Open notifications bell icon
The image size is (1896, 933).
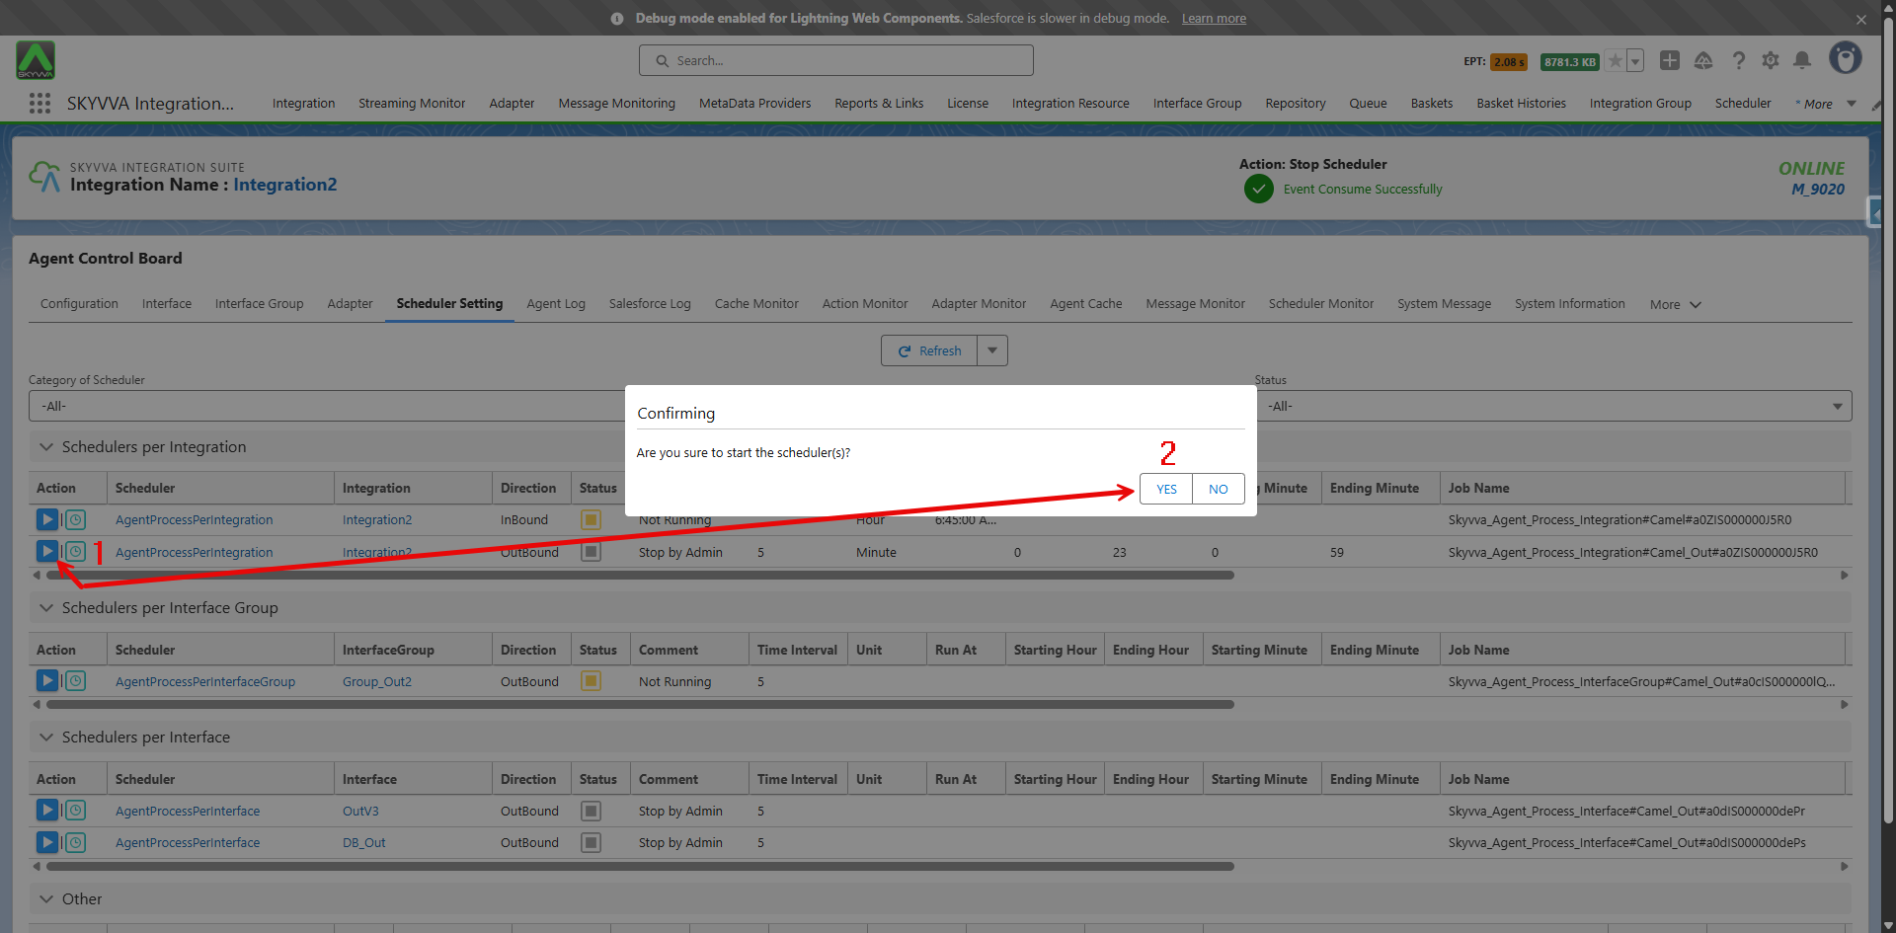[1801, 61]
